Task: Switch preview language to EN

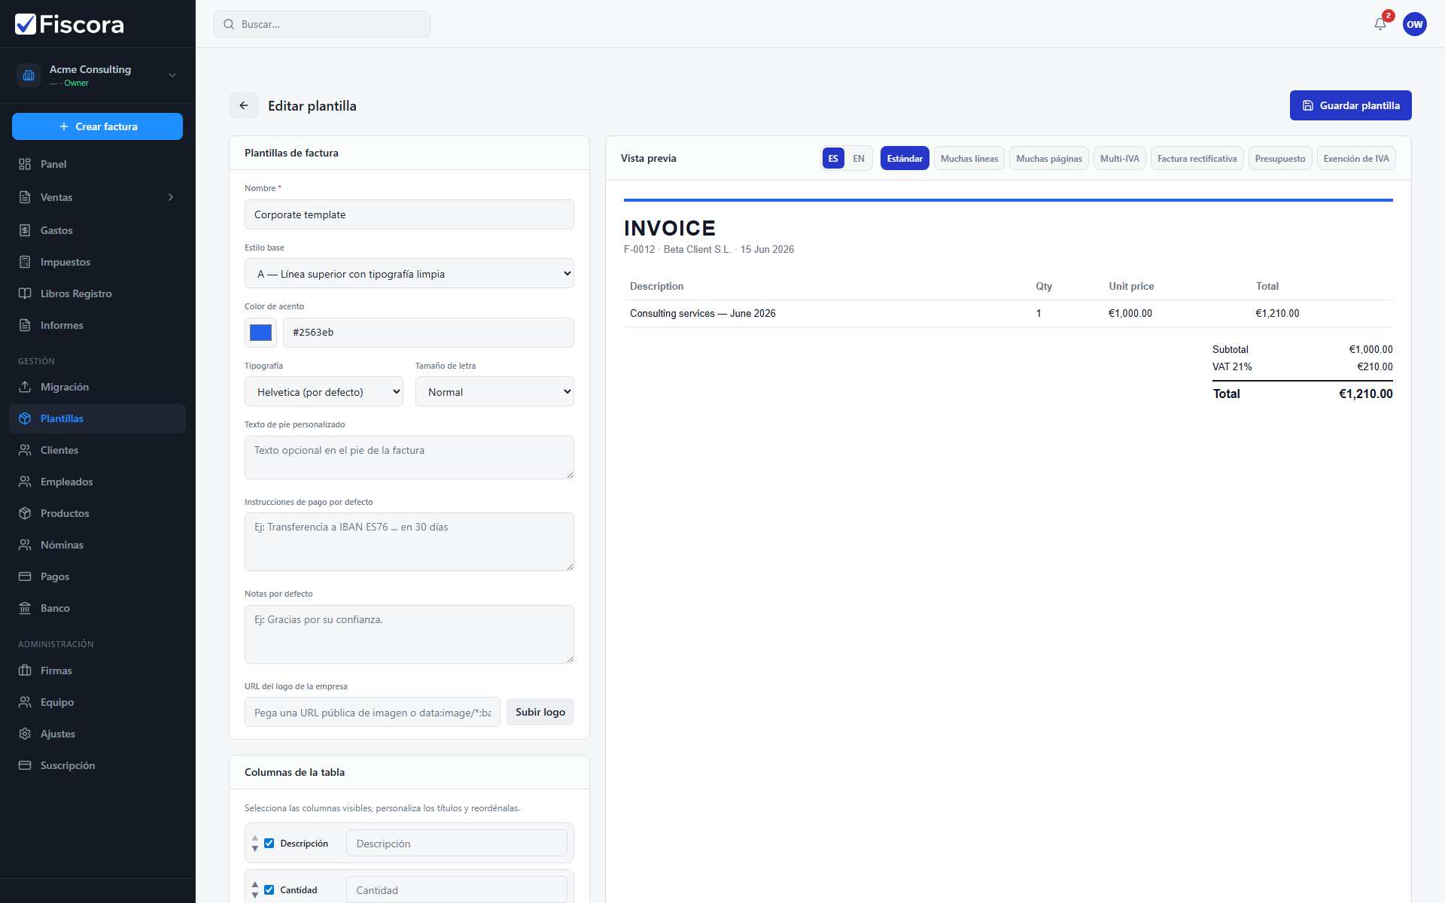Action: [858, 159]
